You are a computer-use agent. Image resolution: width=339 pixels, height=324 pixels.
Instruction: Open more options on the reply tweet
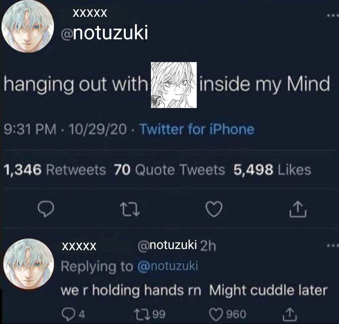[333, 246]
